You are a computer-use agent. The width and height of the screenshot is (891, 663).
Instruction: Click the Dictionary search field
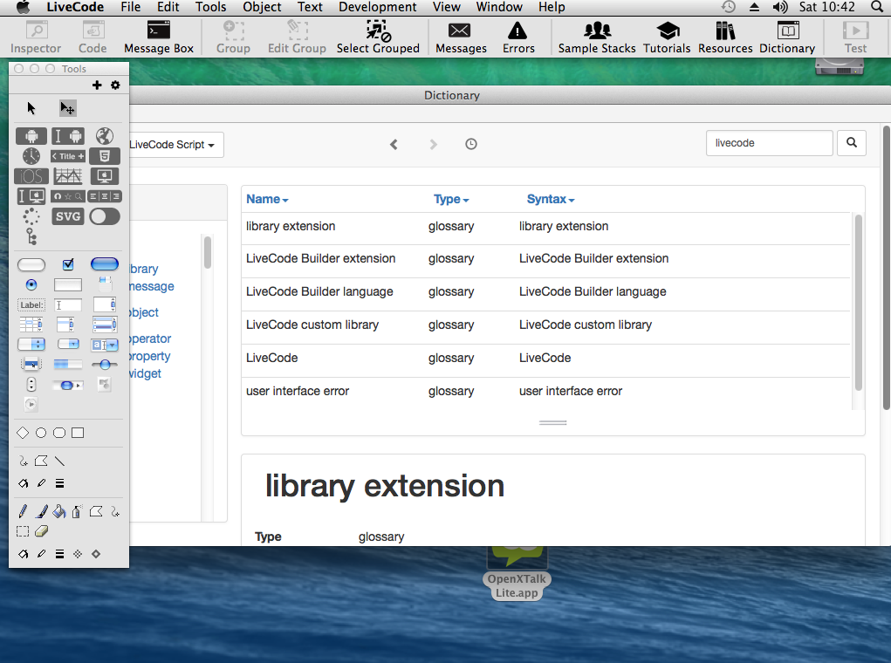(x=770, y=143)
